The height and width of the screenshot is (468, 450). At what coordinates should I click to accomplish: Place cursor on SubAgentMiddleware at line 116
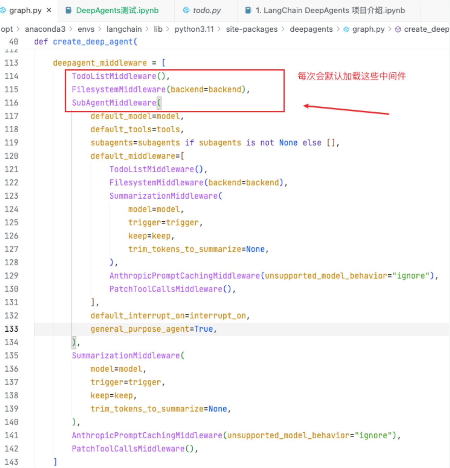pyautogui.click(x=114, y=103)
